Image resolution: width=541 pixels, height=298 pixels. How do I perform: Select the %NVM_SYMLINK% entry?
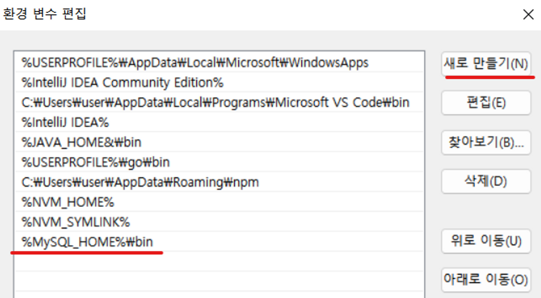pyautogui.click(x=76, y=222)
